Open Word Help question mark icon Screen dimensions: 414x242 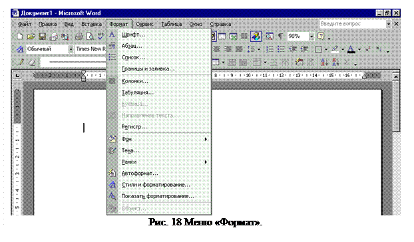[x=321, y=36]
